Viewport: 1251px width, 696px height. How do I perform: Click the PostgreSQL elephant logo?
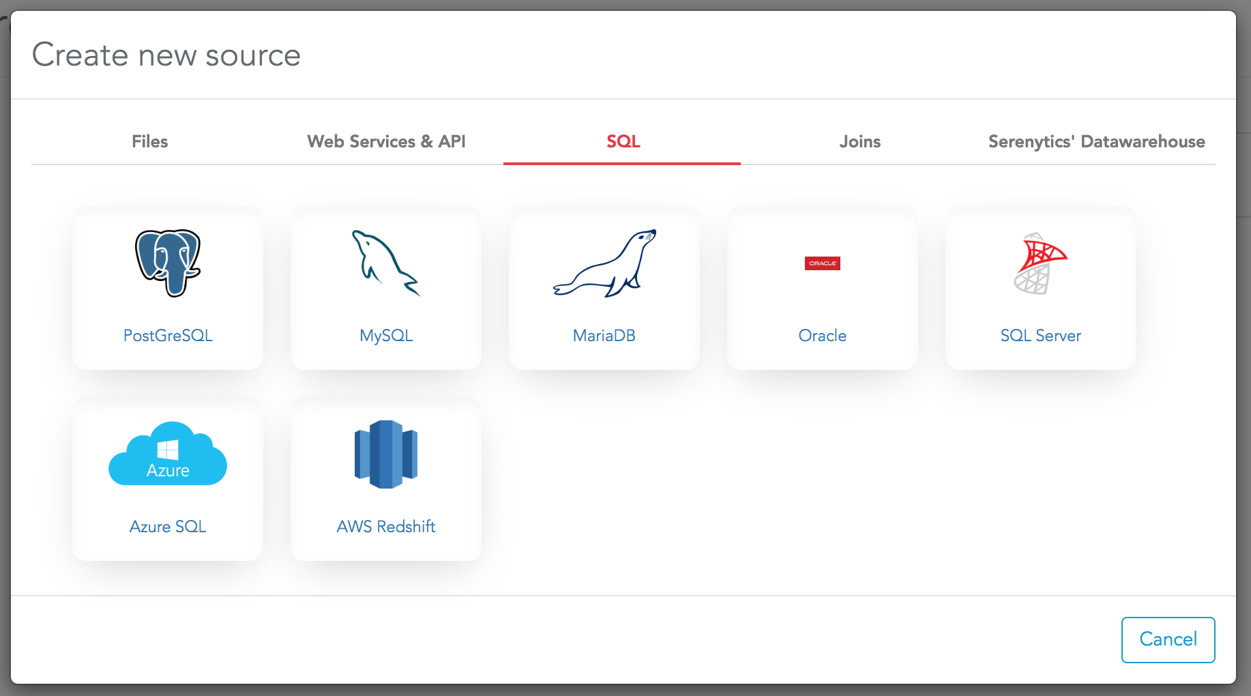pos(168,263)
